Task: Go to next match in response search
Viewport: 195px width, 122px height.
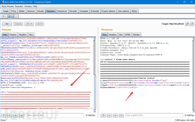Action: (121, 115)
